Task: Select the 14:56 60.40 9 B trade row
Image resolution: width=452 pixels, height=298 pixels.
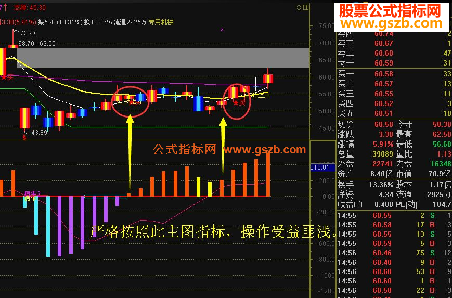Action: click(x=394, y=262)
